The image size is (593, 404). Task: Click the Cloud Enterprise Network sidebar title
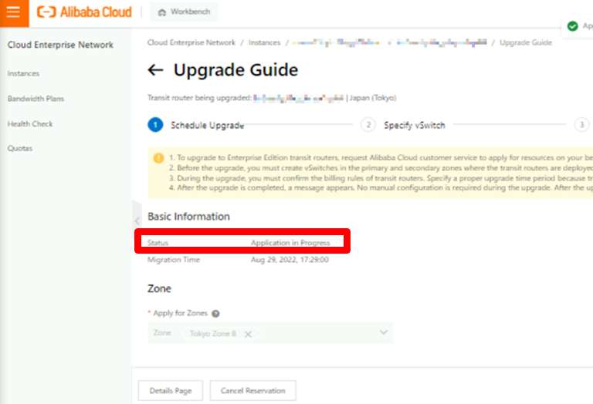pos(60,45)
